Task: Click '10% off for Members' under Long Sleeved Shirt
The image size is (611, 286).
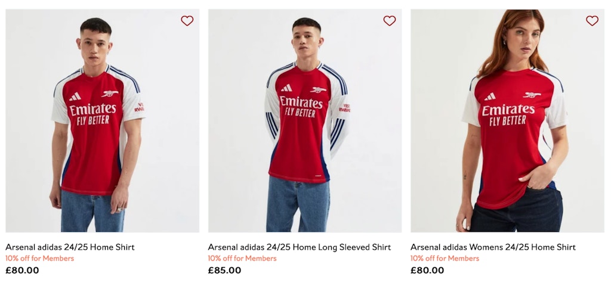Action: pyautogui.click(x=242, y=259)
